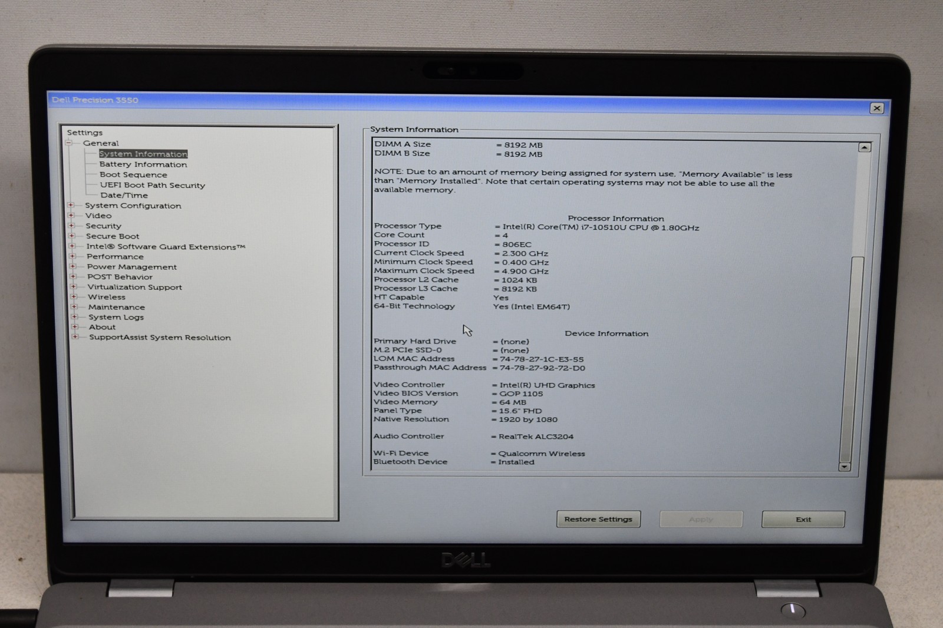Expand the Virtualization Support node

[74, 287]
